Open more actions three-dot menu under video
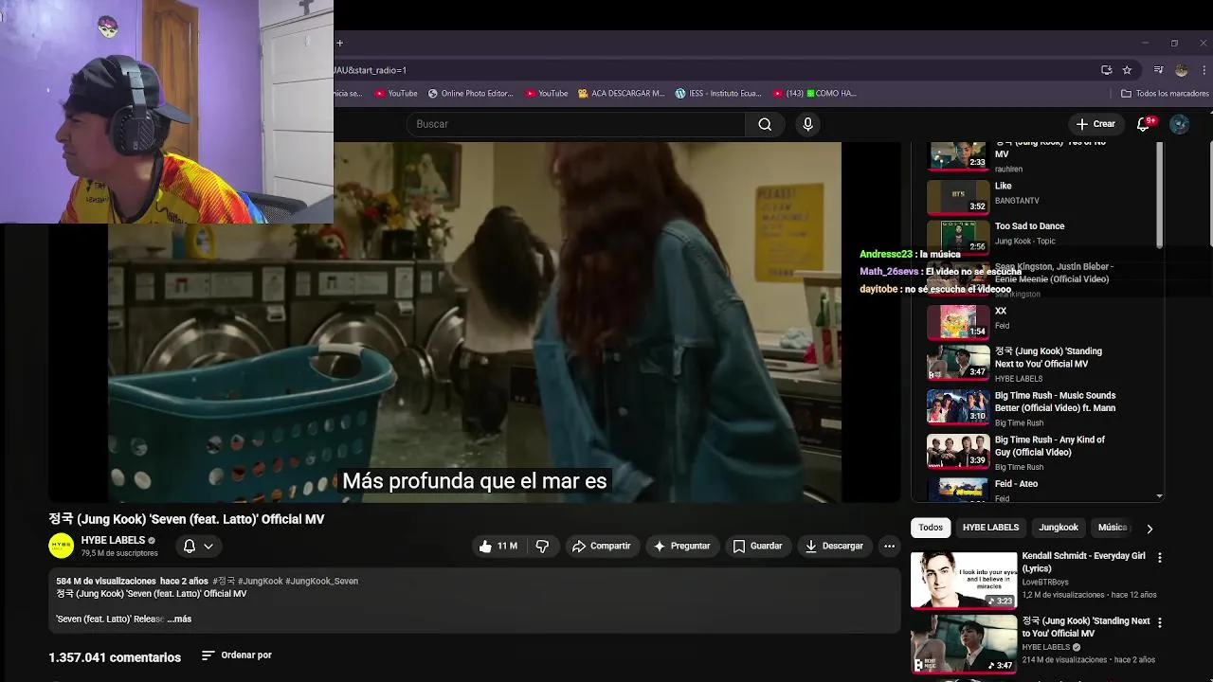 889,546
